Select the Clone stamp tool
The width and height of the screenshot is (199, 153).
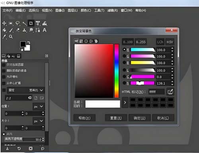[x=24, y=30]
